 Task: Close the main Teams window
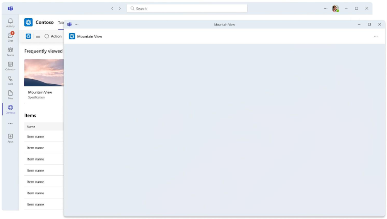[367, 8]
